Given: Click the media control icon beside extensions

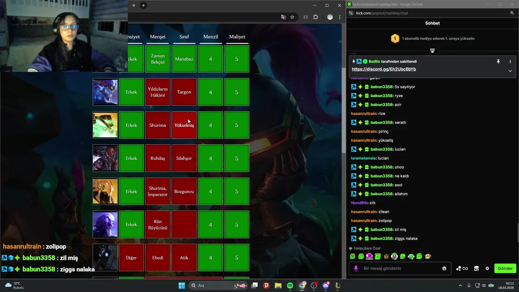Looking at the screenshot, I should [306, 17].
